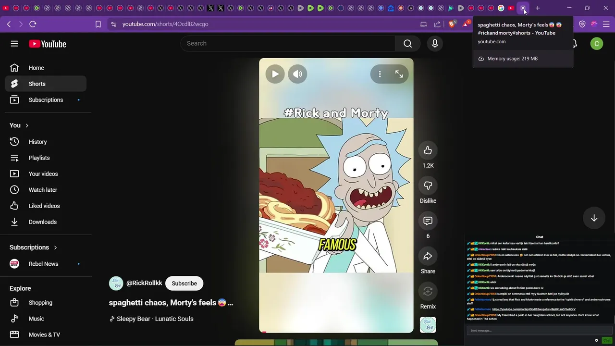Click the Send message chat field
This screenshot has height=346, width=615.
coord(539,331)
